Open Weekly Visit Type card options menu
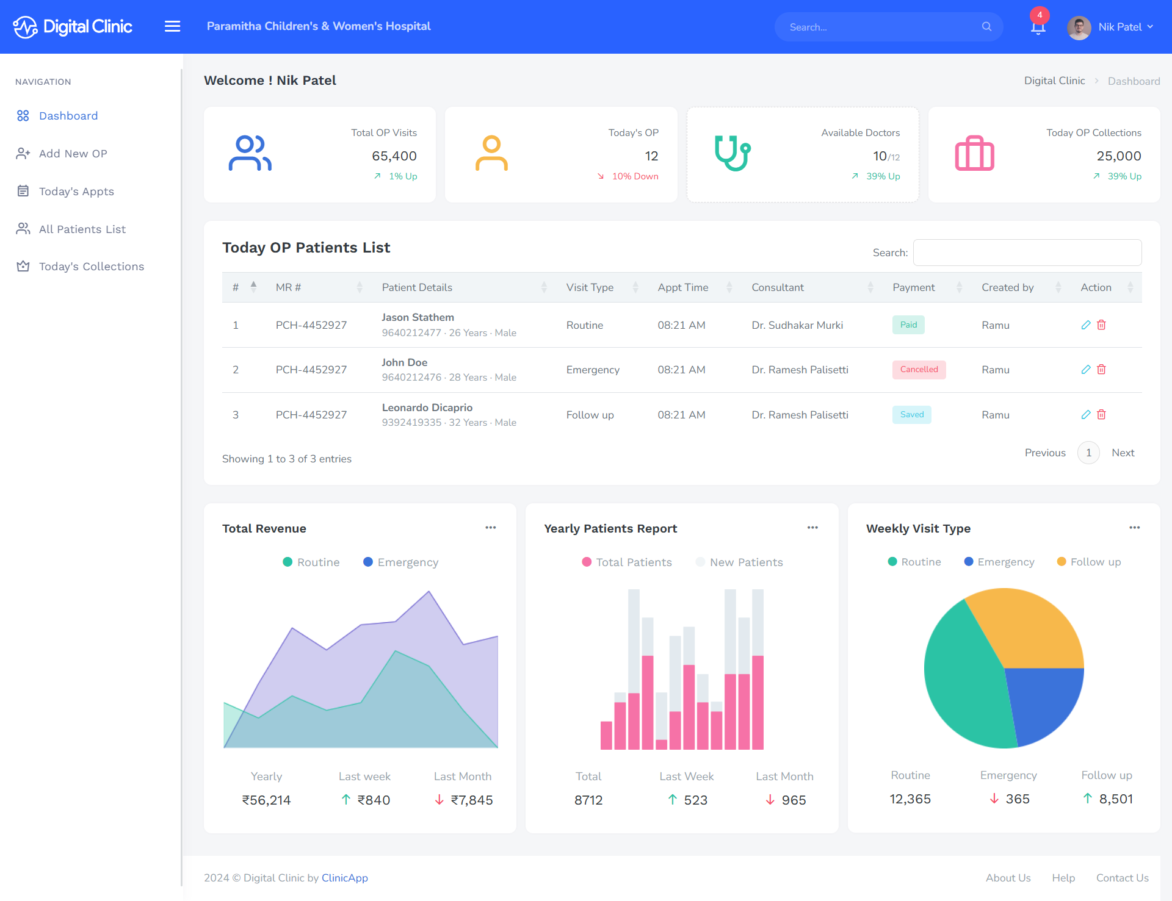Image resolution: width=1172 pixels, height=901 pixels. pos(1134,528)
